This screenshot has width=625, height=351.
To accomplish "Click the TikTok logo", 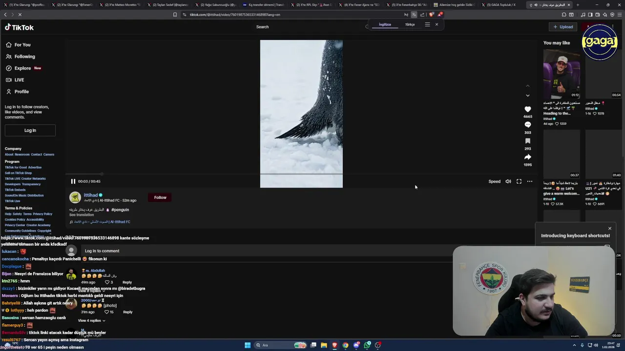I will coord(19,27).
